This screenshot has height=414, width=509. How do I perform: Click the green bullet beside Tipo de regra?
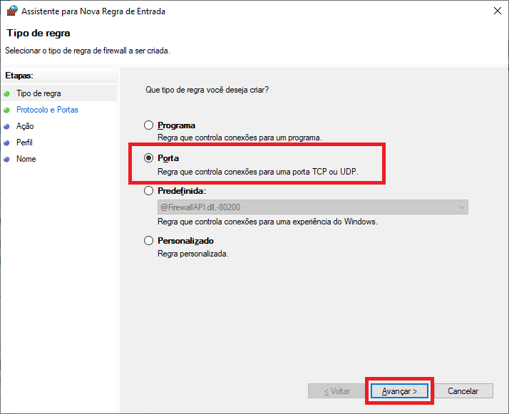(x=6, y=93)
